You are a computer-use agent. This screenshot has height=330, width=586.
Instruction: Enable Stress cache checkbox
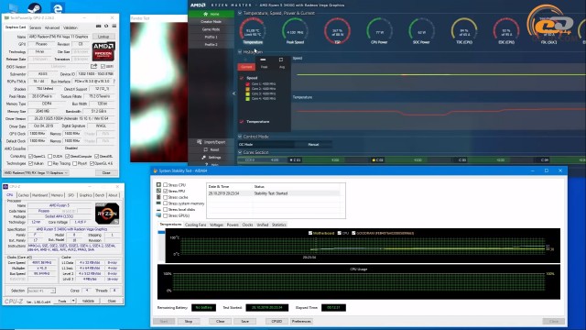pyautogui.click(x=165, y=197)
